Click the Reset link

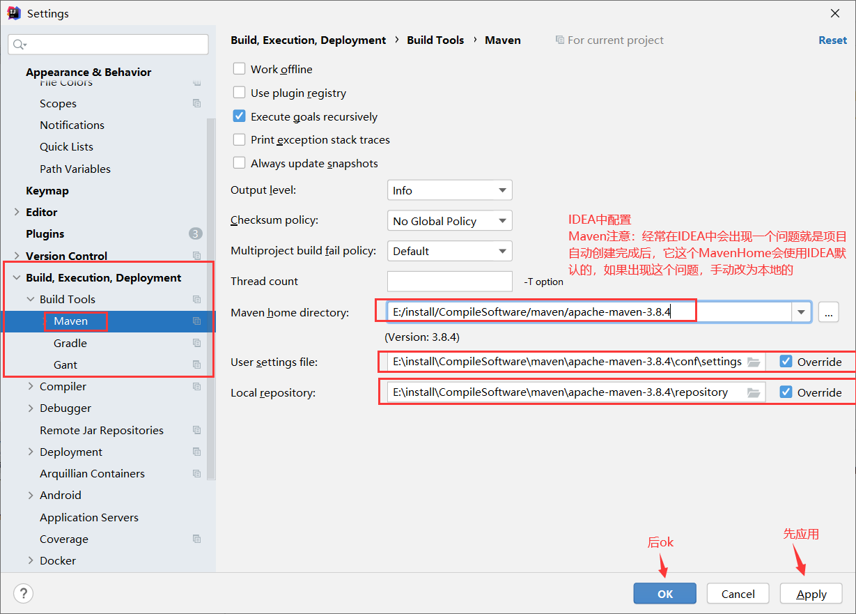832,40
